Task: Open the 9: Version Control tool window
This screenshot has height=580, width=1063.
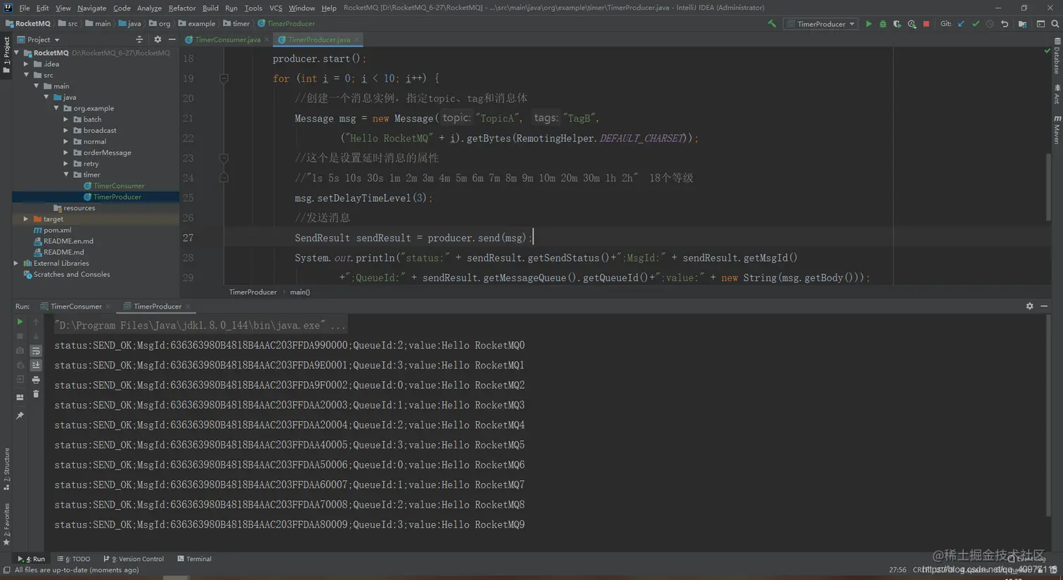Action: (134, 559)
